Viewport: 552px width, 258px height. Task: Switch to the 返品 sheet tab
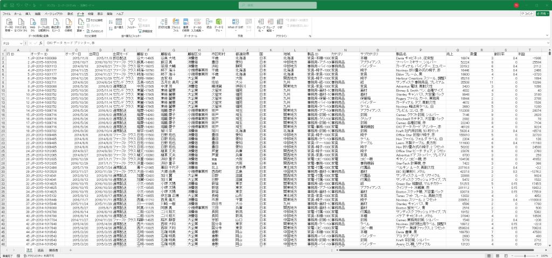tap(40, 250)
